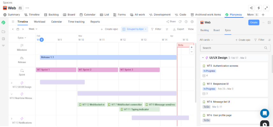Viewport: 273px width, 127px height.
Task: Collapse the right side panel
Action: pyautogui.click(x=269, y=23)
